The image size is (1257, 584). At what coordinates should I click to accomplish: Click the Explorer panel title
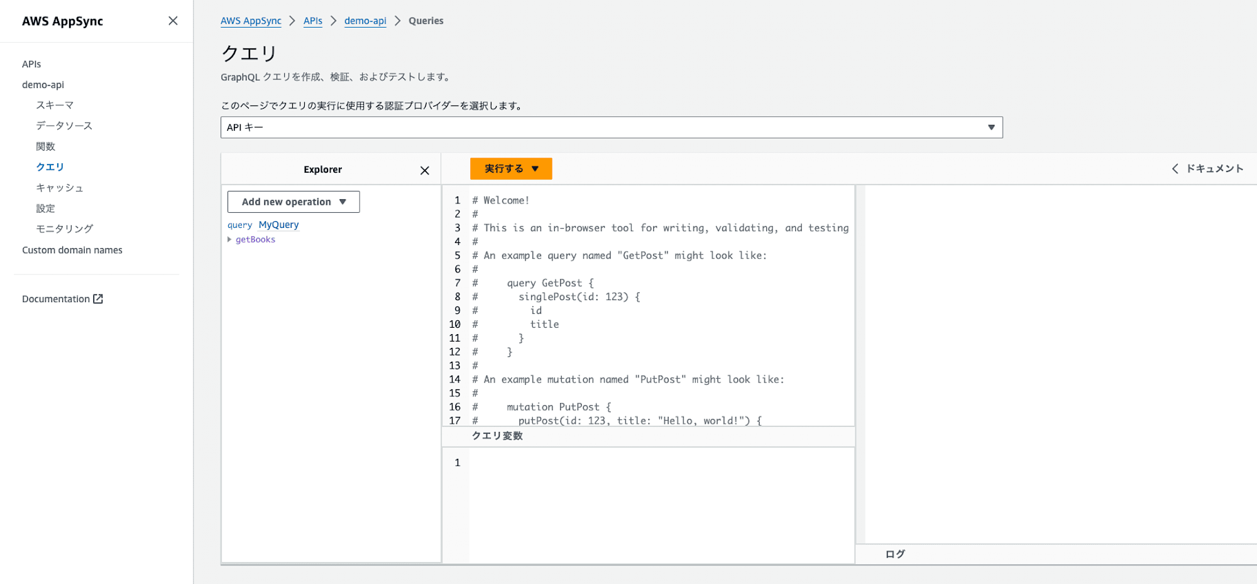[x=322, y=170]
